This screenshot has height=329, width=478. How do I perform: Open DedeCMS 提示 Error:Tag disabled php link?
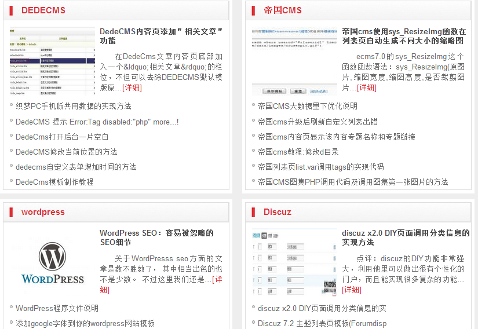click(97, 122)
